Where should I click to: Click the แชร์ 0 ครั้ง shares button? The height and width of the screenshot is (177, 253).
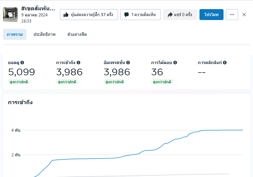pos(180,15)
